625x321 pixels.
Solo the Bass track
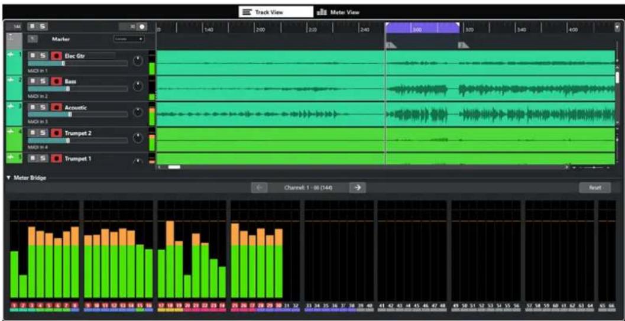42,82
